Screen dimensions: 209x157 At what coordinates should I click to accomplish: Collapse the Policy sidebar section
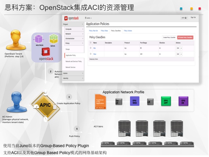point(74,43)
